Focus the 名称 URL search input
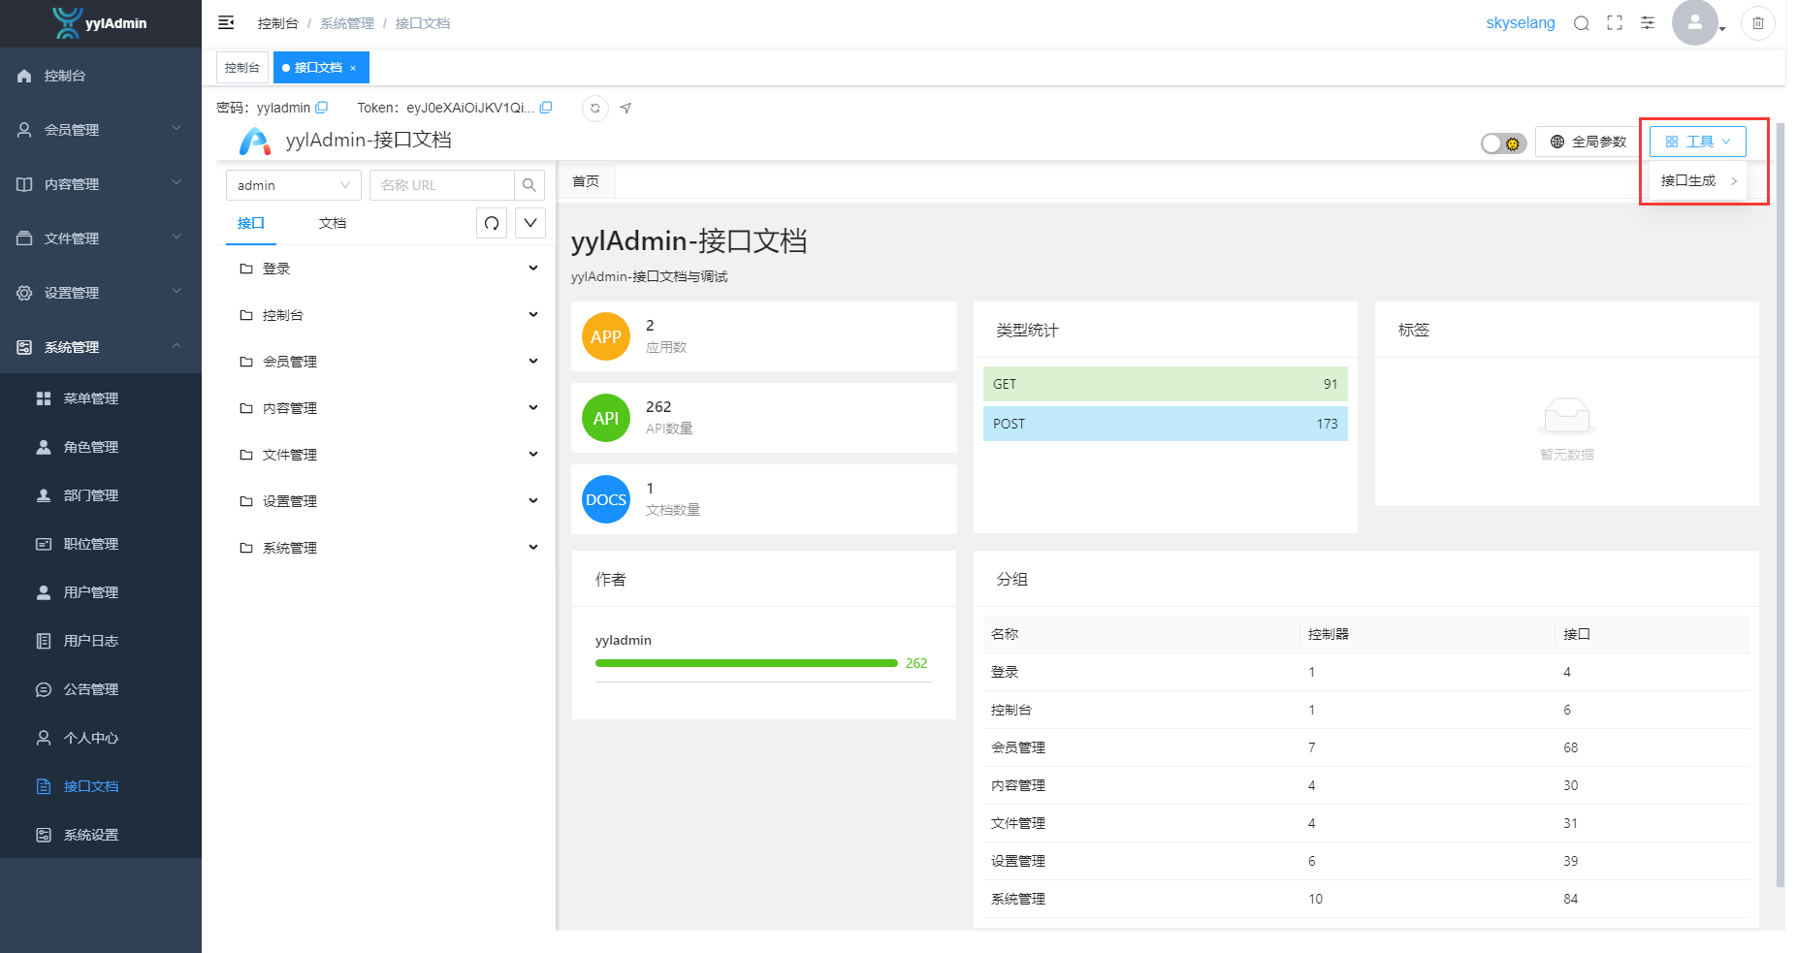This screenshot has width=1797, height=953. click(442, 185)
